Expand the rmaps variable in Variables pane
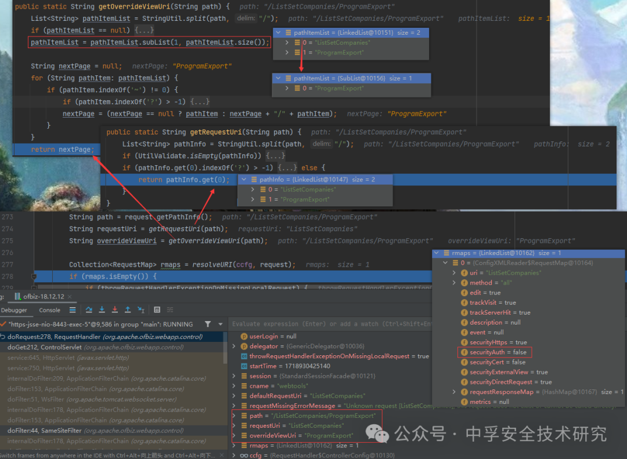 (234, 446)
